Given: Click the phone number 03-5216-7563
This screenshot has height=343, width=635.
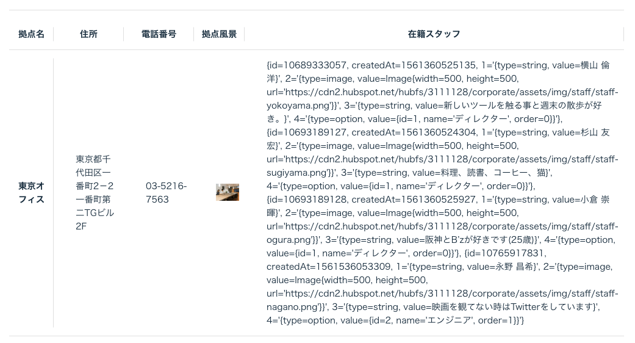Looking at the screenshot, I should click(x=166, y=192).
